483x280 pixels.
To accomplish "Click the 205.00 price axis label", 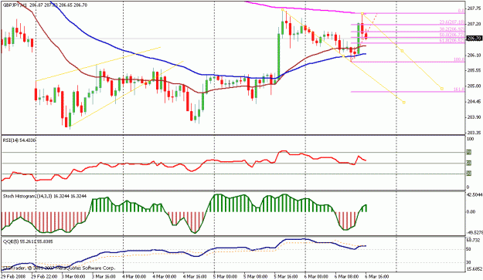I will tap(474, 86).
